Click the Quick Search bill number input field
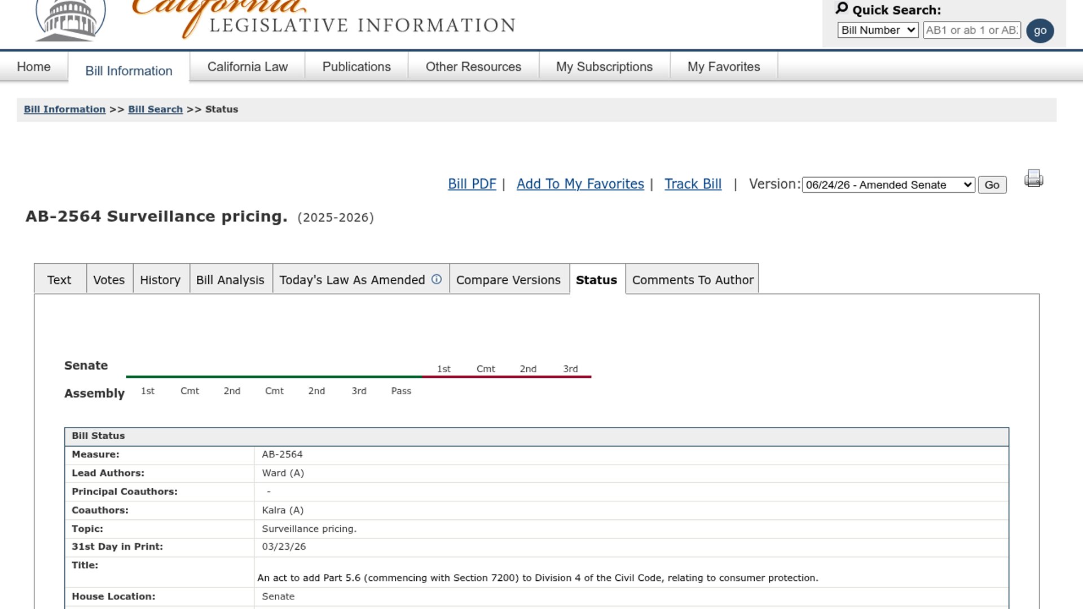 (972, 30)
